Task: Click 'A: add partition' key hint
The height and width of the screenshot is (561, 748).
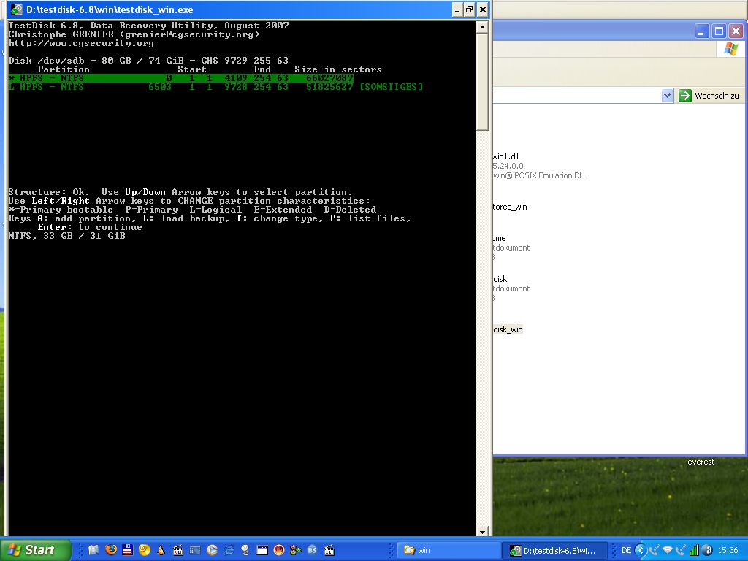Action: pyautogui.click(x=87, y=218)
